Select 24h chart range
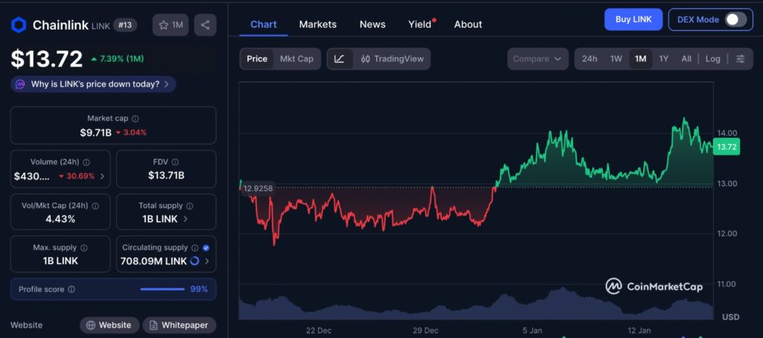Viewport: 763px width, 338px height. [x=589, y=59]
